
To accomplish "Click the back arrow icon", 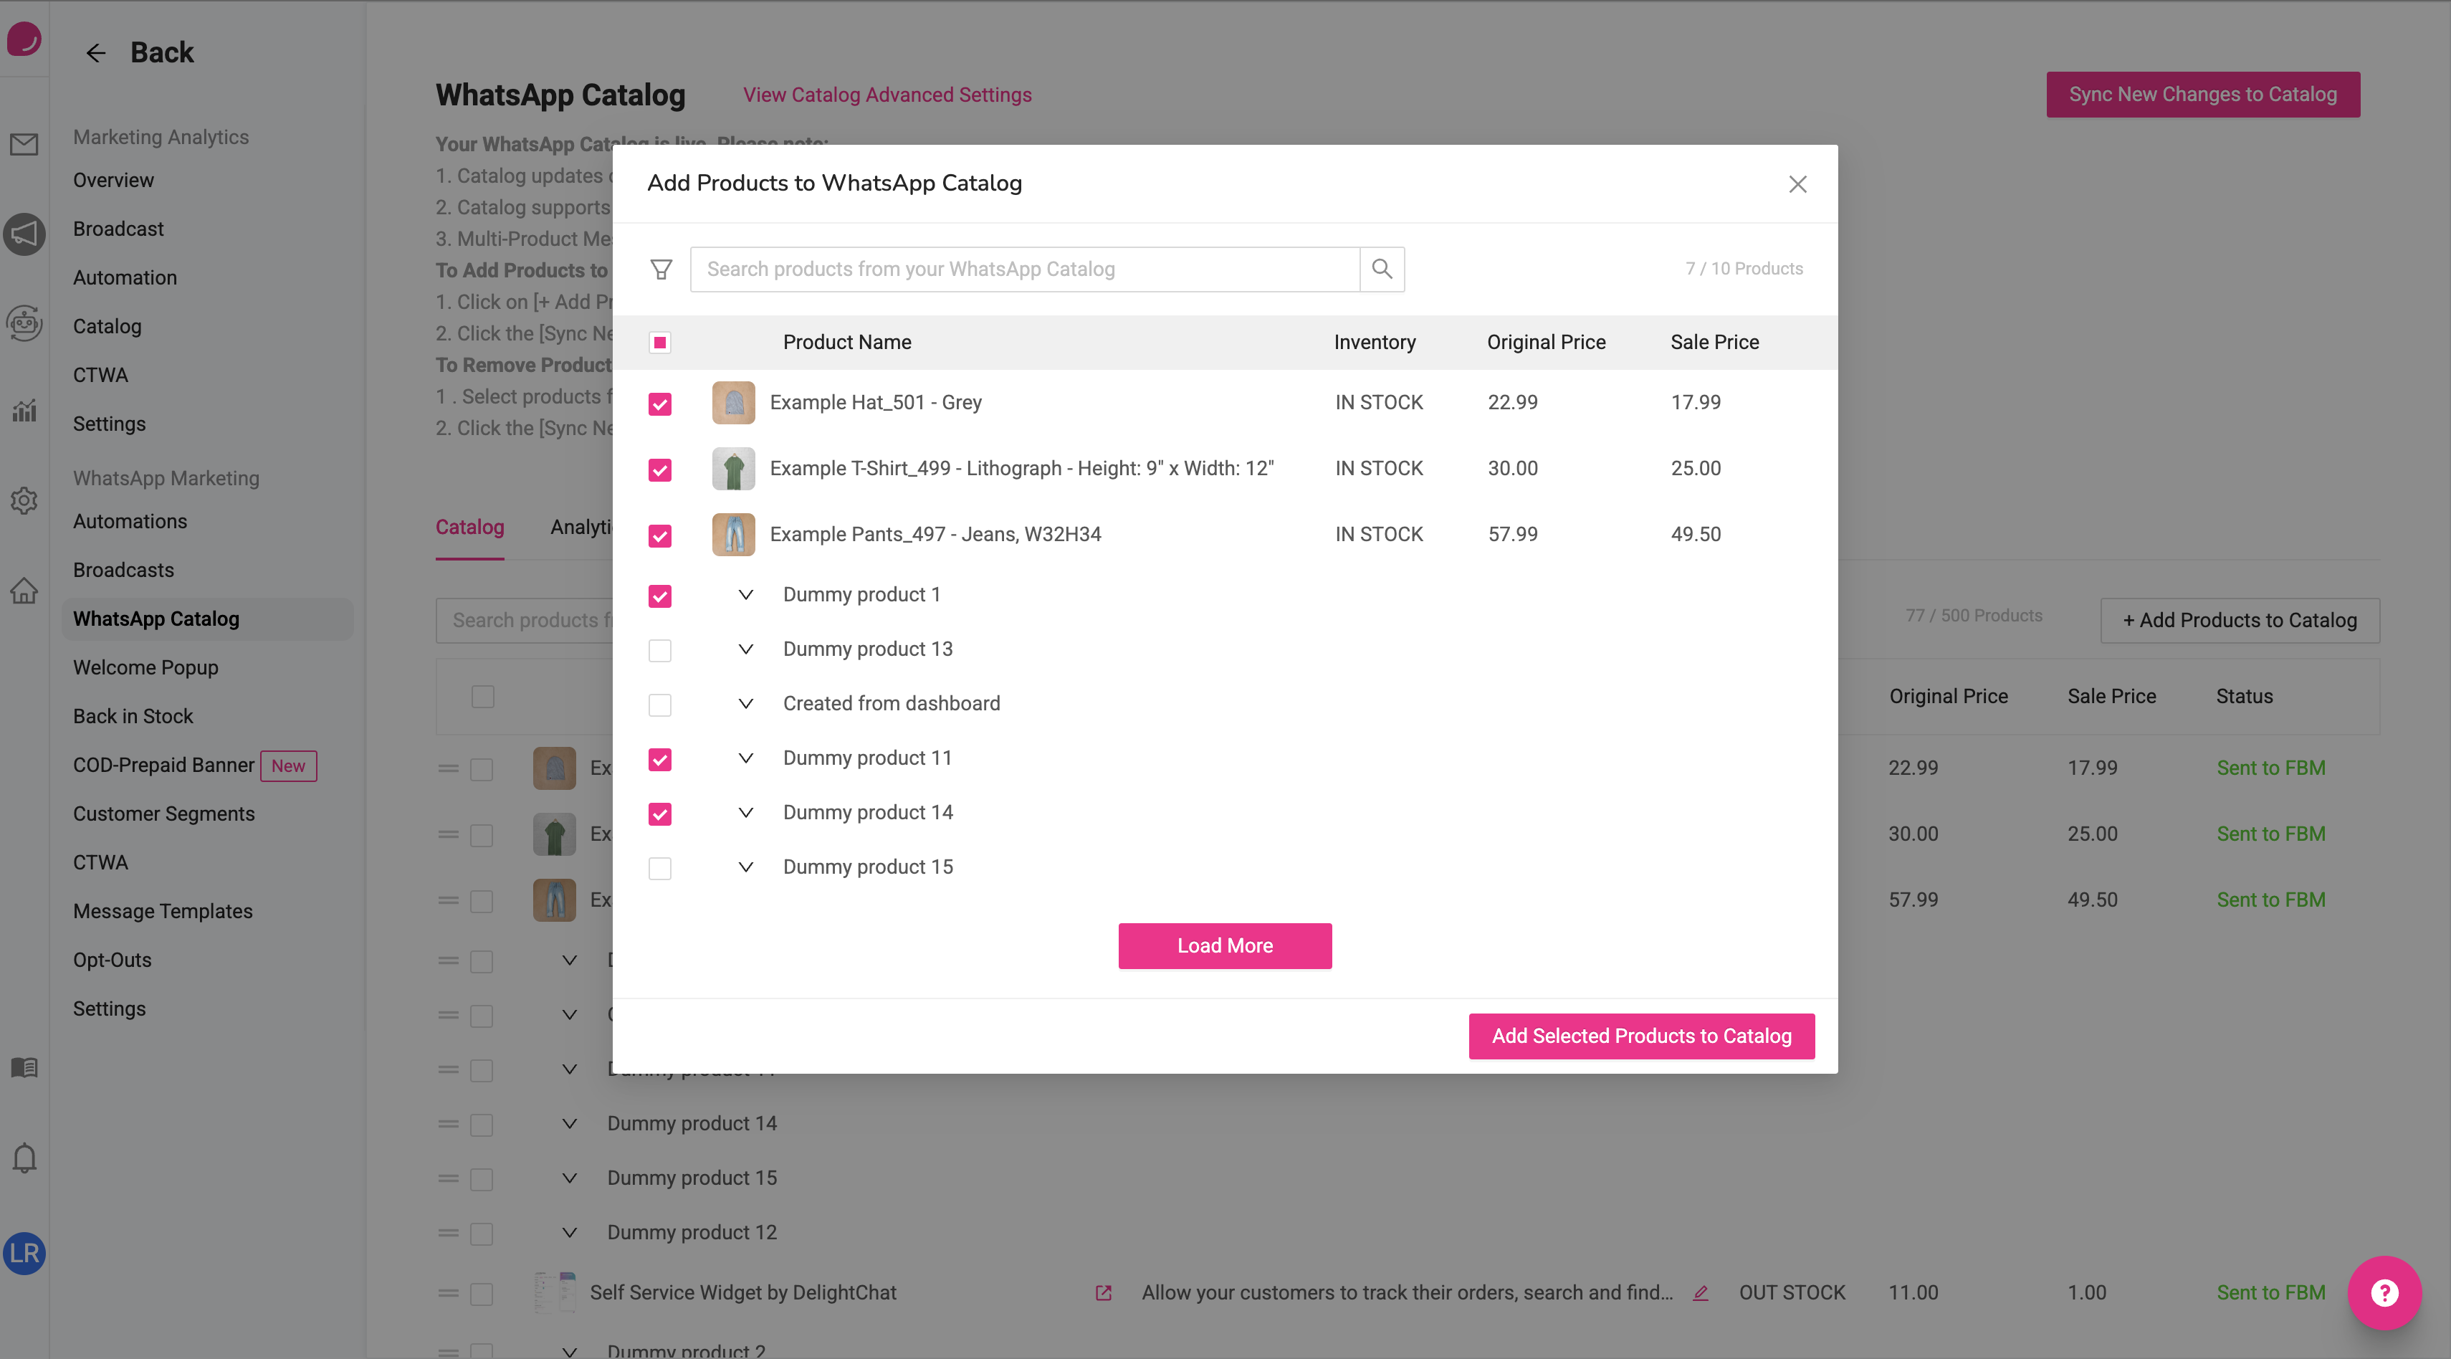I will pos(95,52).
